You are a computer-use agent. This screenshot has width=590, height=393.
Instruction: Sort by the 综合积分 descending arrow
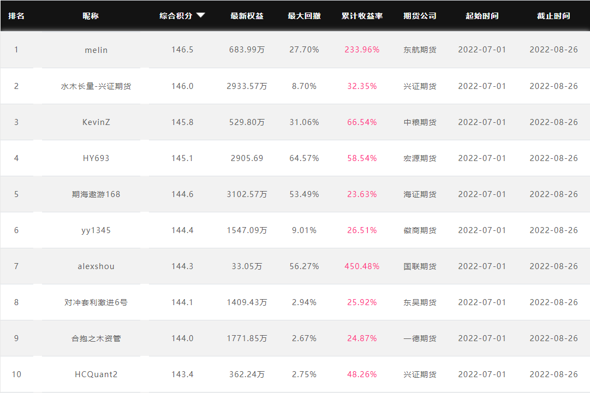[201, 15]
